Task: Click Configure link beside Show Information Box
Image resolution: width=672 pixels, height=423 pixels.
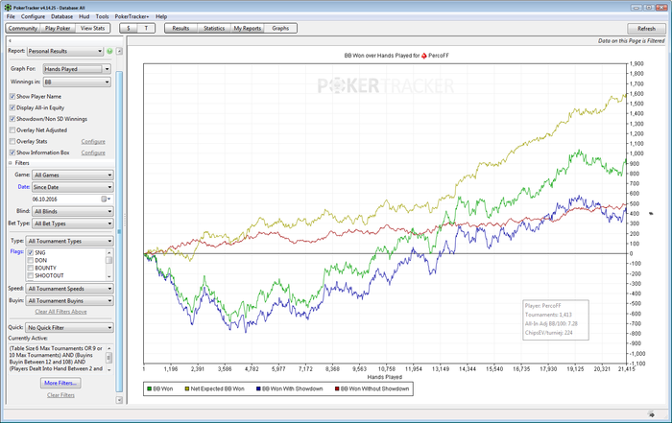Action: pyautogui.click(x=93, y=153)
